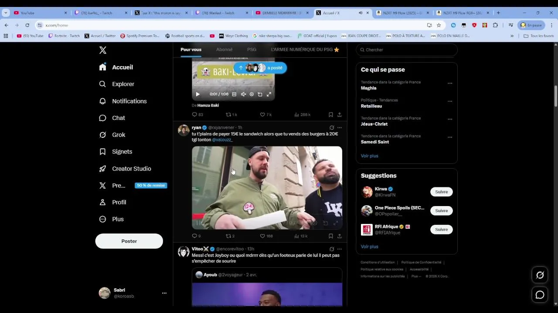The width and height of the screenshot is (558, 313).
Task: Open account menu next to Sabri
Action: pos(164,293)
